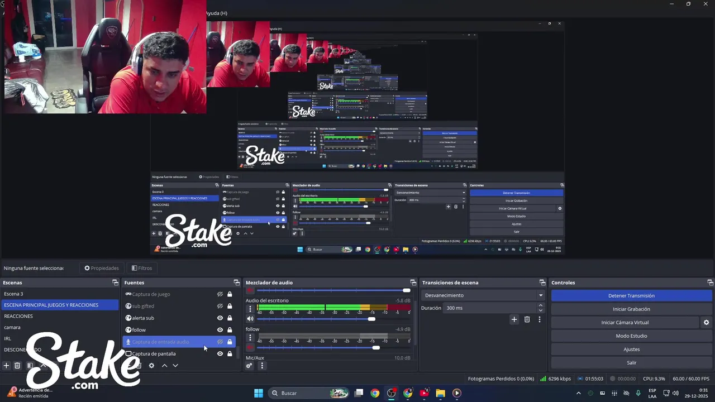Open Task View on taskbar
The height and width of the screenshot is (402, 715).
point(359,393)
